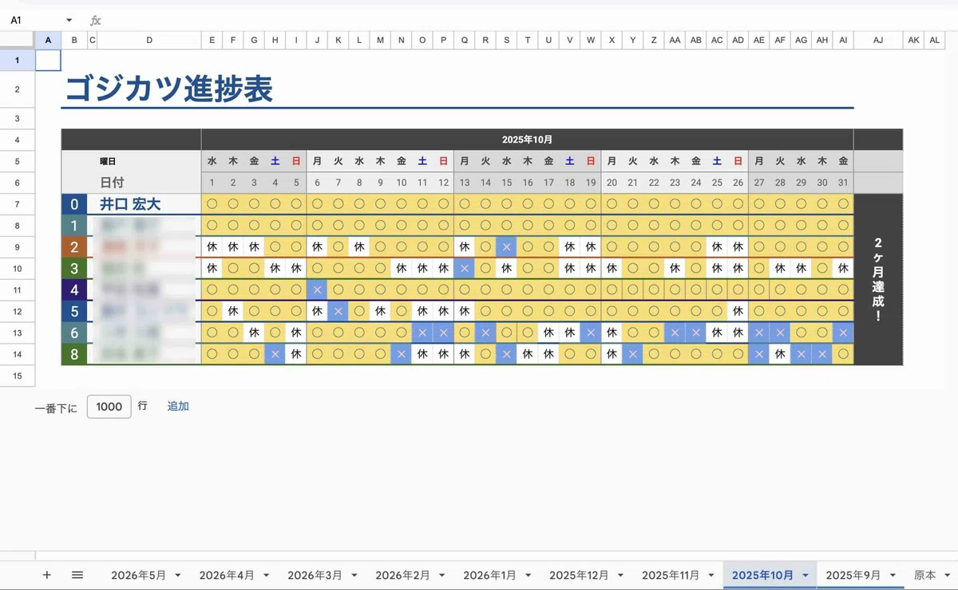
Task: Click the × cell in member 3's row
Action: 465,269
